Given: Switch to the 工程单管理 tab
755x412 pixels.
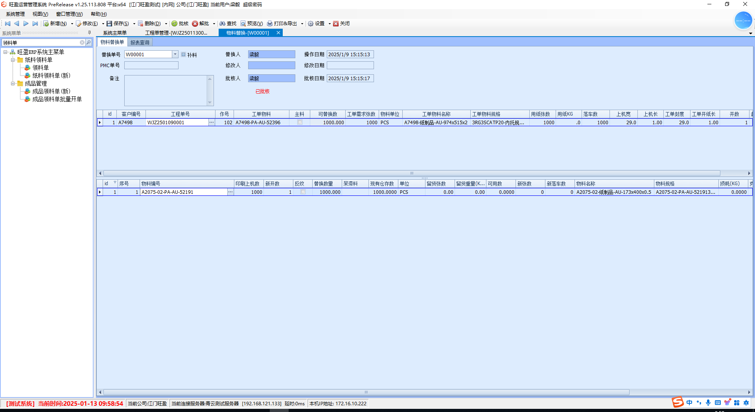Looking at the screenshot, I should point(176,33).
